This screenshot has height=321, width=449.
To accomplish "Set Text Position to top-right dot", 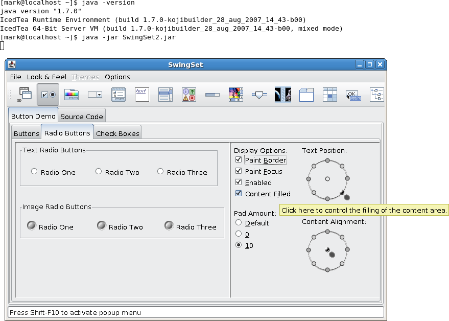I will (342, 166).
